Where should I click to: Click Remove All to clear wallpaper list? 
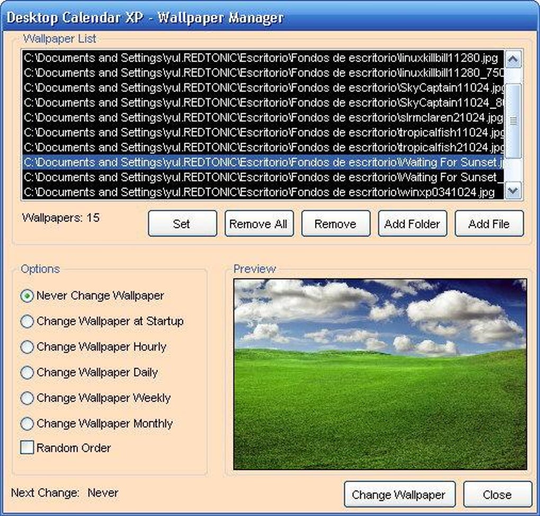258,224
